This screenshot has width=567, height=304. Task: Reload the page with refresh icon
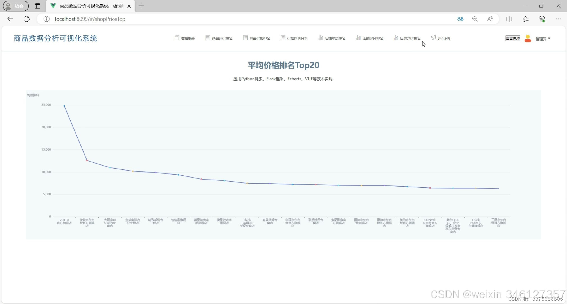click(27, 19)
